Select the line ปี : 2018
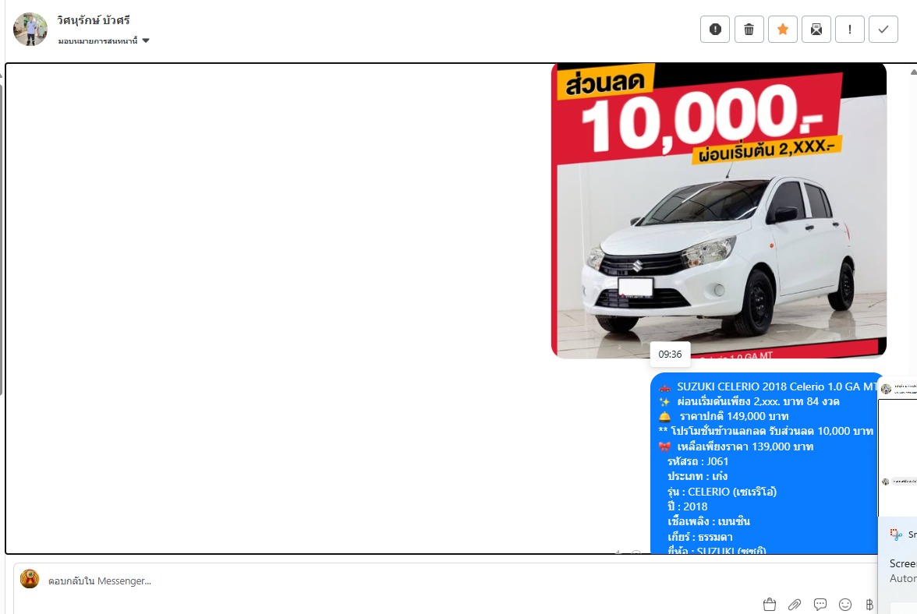Image resolution: width=917 pixels, height=614 pixels. (687, 506)
